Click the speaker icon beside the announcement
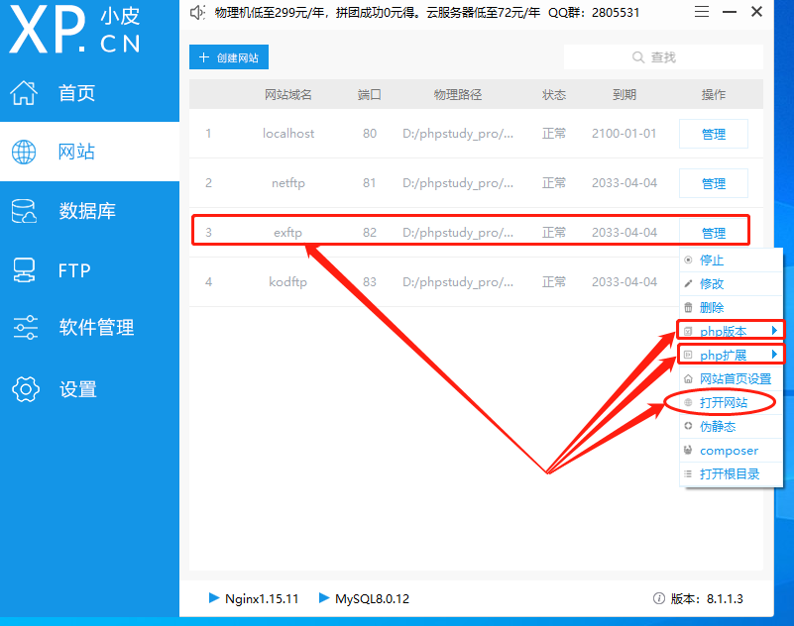The width and height of the screenshot is (794, 626). [195, 14]
